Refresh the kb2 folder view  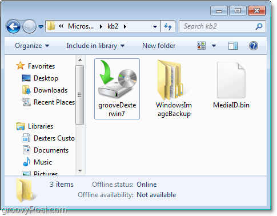click(x=168, y=26)
